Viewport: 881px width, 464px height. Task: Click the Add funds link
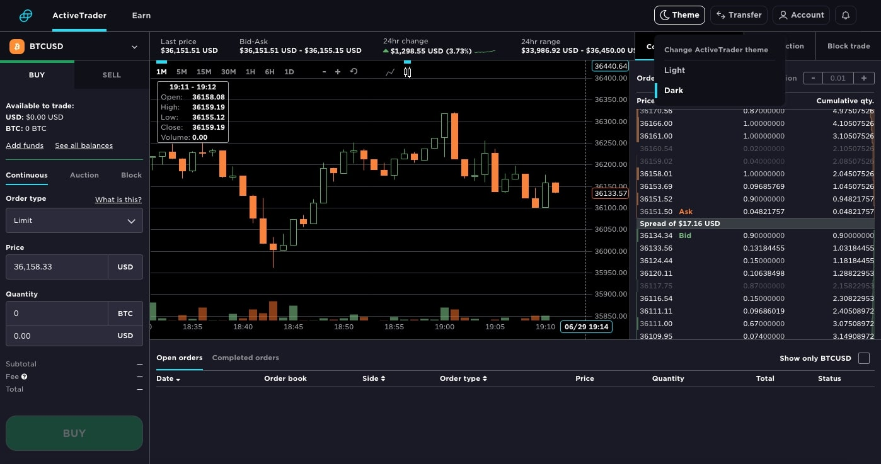tap(25, 145)
